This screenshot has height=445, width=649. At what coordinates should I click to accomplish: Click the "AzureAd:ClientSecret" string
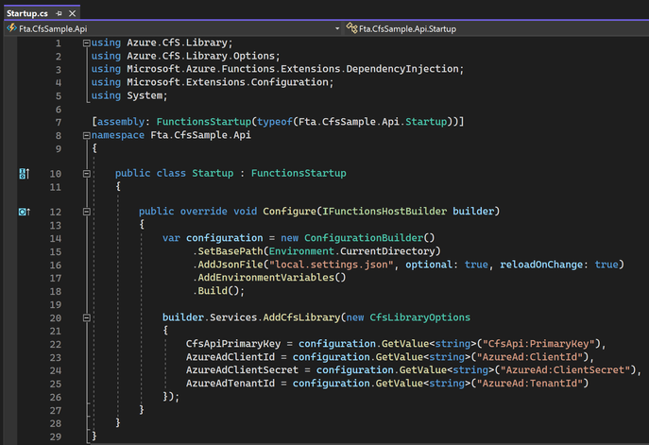(x=565, y=369)
